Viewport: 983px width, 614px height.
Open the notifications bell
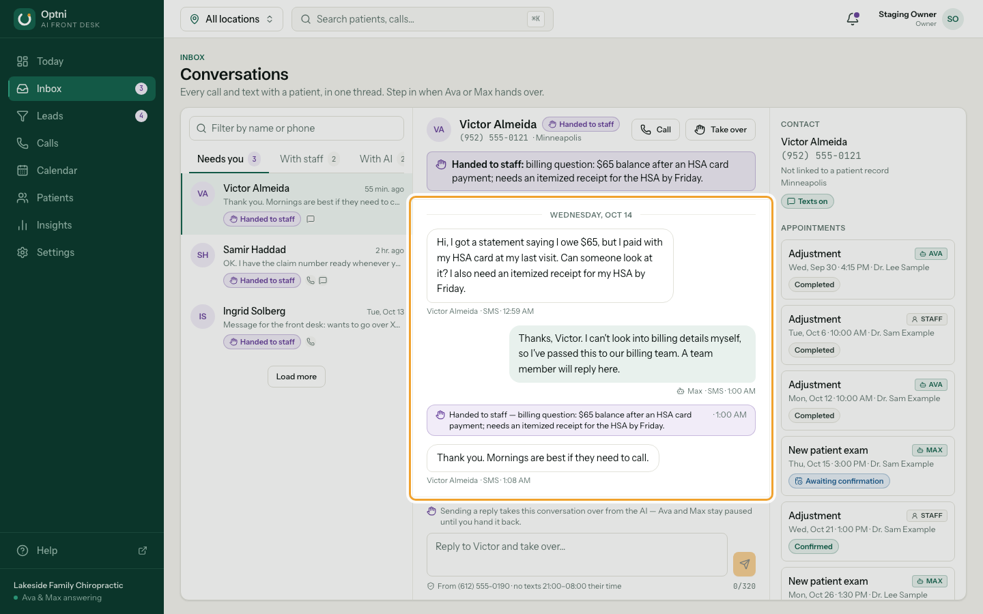(x=853, y=19)
